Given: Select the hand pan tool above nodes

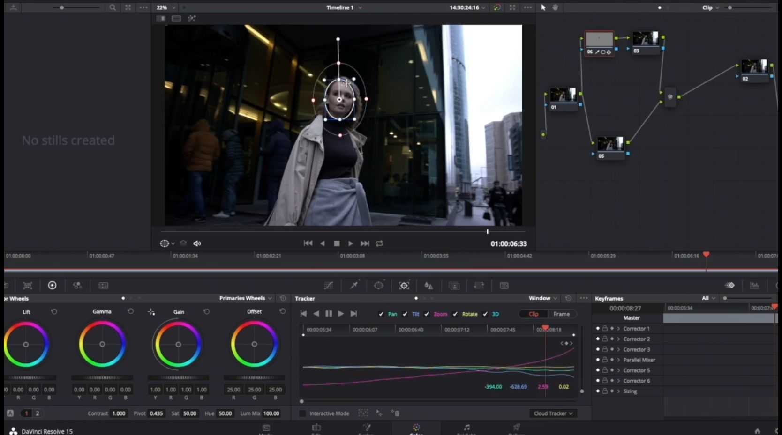Looking at the screenshot, I should point(556,7).
